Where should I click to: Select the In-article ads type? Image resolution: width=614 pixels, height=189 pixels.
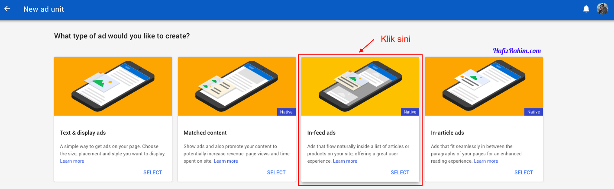point(524,173)
